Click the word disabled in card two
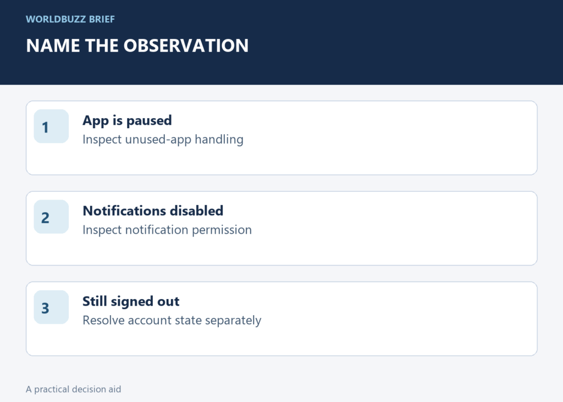 [196, 211]
